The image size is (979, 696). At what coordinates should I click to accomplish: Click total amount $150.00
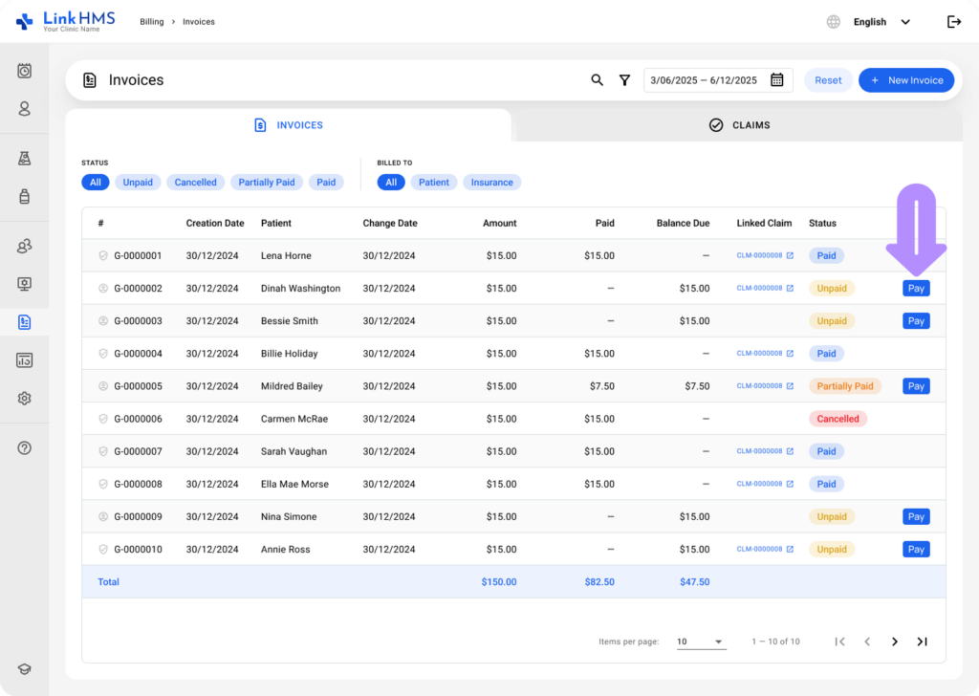[499, 582]
